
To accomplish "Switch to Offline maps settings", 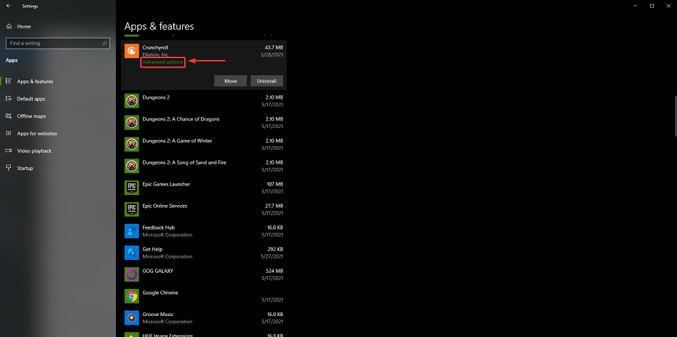I will pos(31,116).
